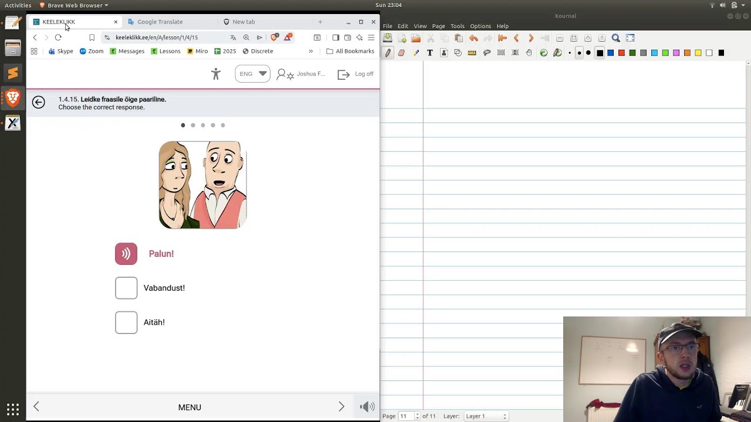
Task: Open accessibility options icon on Keeleklikk
Action: [x=216, y=74]
